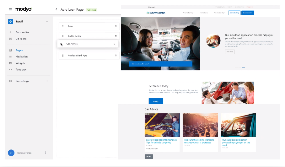Screen dimensions: 285x167
Task: Open user options menu beside Stefano Fenzo
Action: coord(45,153)
